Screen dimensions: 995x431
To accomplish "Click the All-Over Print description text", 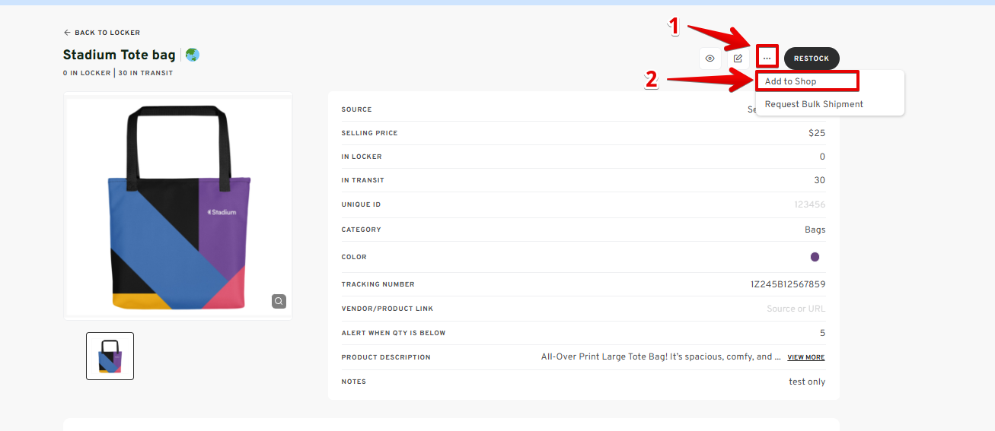I will 661,357.
